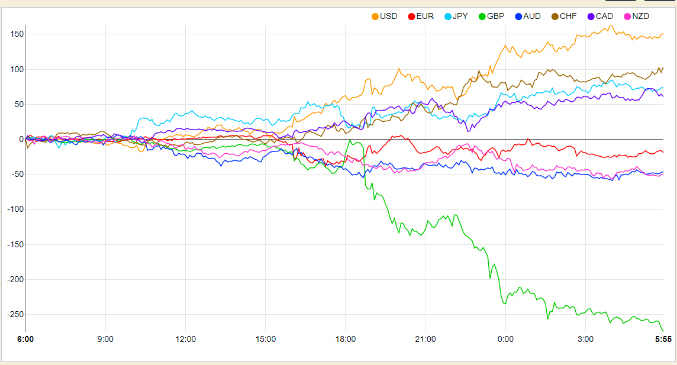Click the bold 5:55 end time label
The image size is (677, 365).
663,339
